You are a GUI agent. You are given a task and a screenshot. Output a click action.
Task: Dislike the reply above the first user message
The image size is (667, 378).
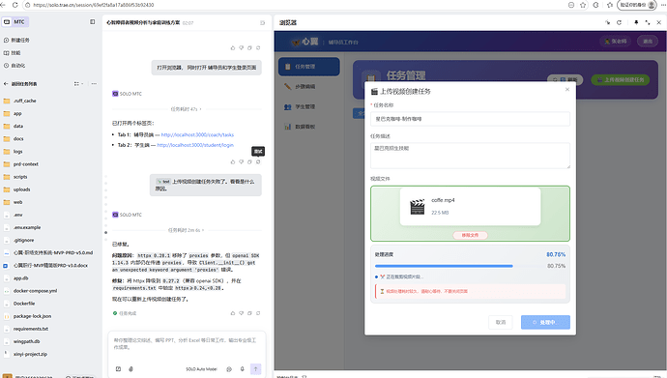[x=242, y=47]
